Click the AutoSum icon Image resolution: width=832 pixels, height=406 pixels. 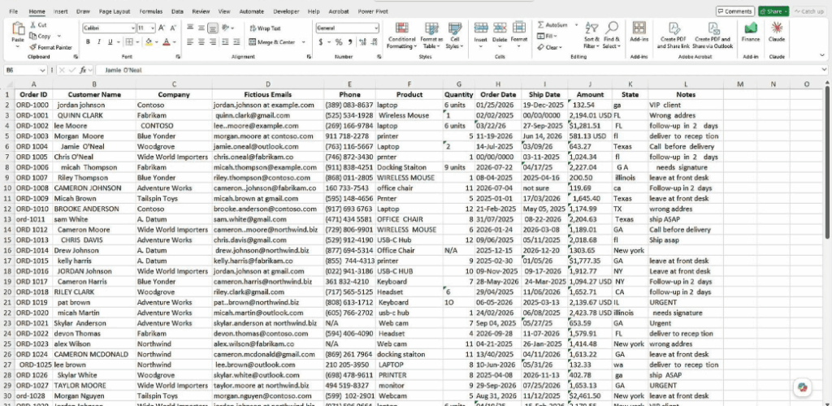(x=540, y=25)
